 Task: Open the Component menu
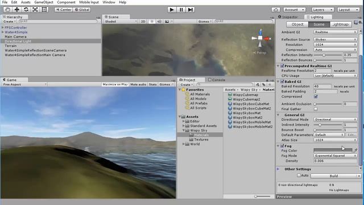coord(66,2)
